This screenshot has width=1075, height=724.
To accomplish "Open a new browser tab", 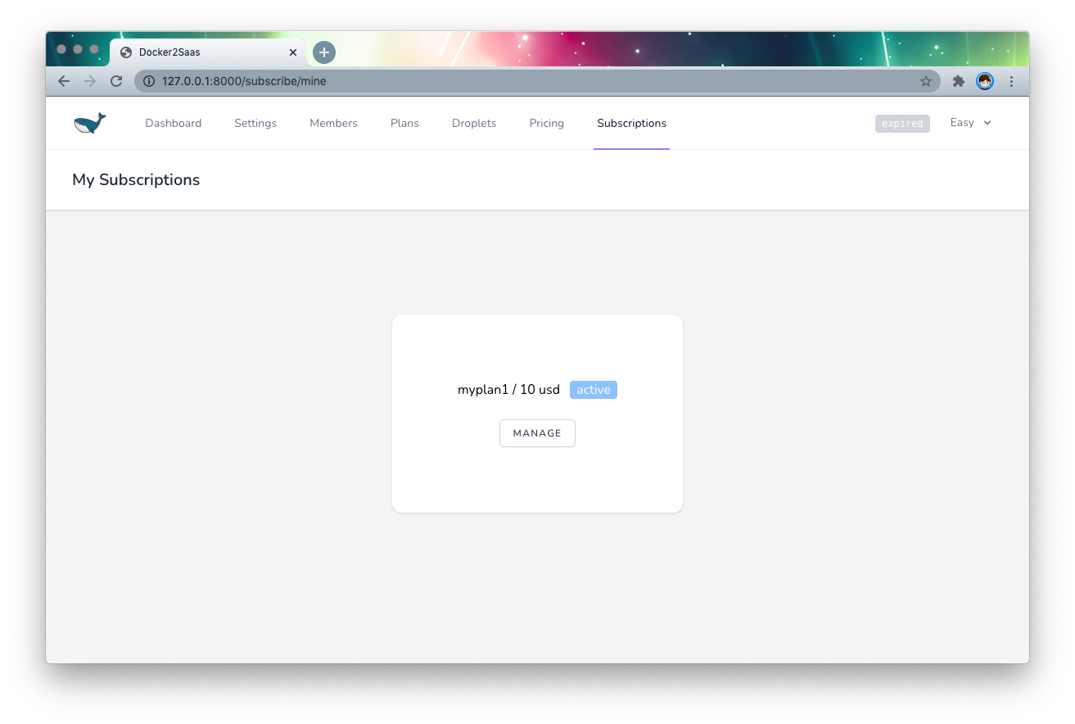I will [323, 52].
